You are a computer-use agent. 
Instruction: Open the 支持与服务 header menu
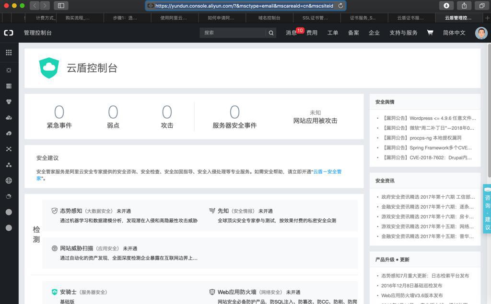pos(403,33)
